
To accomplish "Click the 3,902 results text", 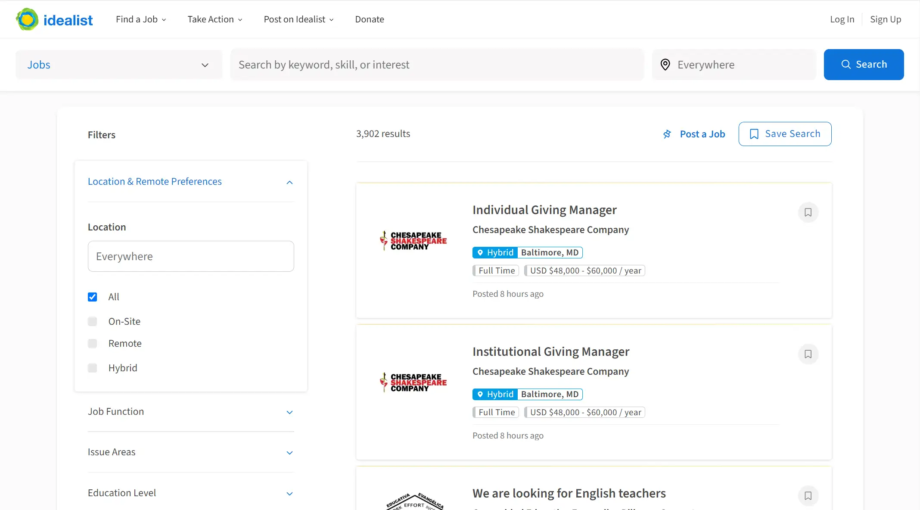I will pos(383,134).
